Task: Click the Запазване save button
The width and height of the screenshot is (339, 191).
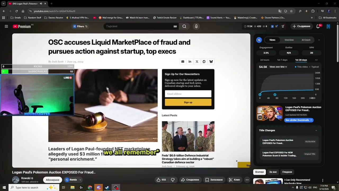Action: 214,180
